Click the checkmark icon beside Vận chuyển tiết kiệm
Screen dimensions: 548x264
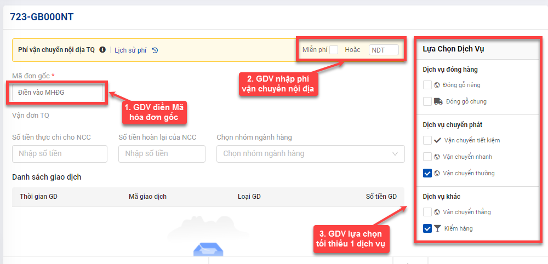tap(437, 140)
